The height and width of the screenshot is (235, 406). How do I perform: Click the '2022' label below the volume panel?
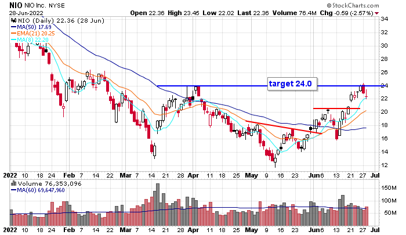pos(10,230)
